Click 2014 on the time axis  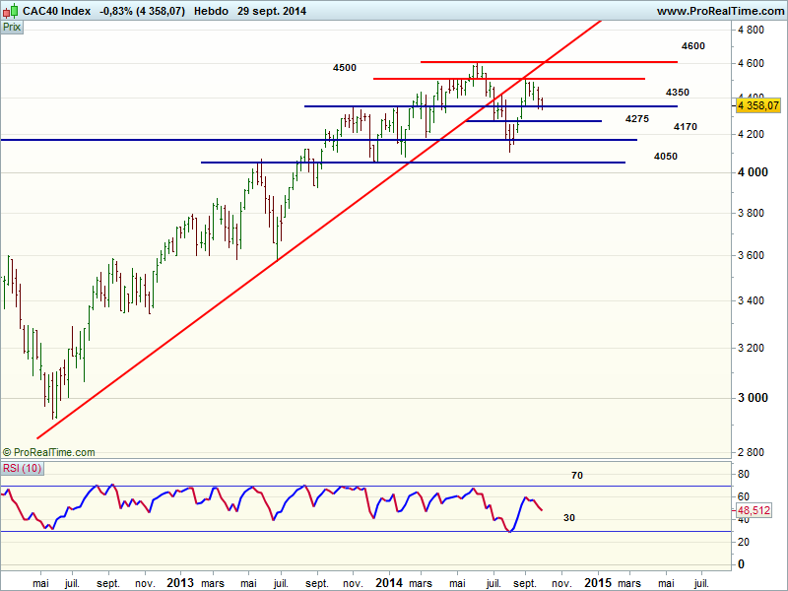pyautogui.click(x=389, y=582)
